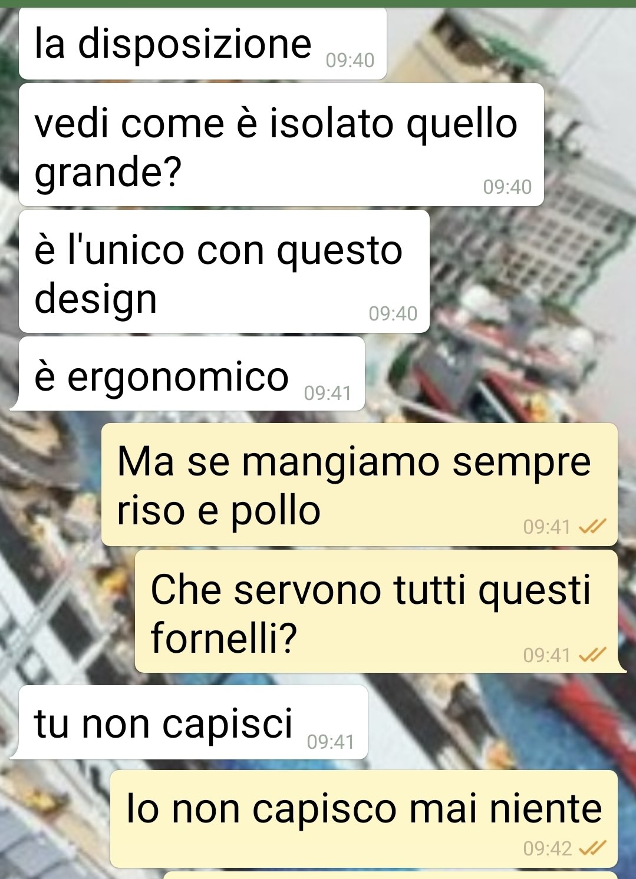Click the 09:40 timestamp on "la disposizione"
The width and height of the screenshot is (636, 879).
point(350,60)
